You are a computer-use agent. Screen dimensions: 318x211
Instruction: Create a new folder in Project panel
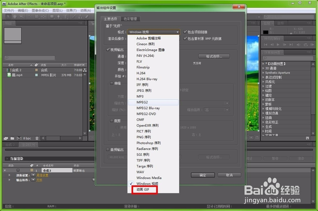coord(12,138)
